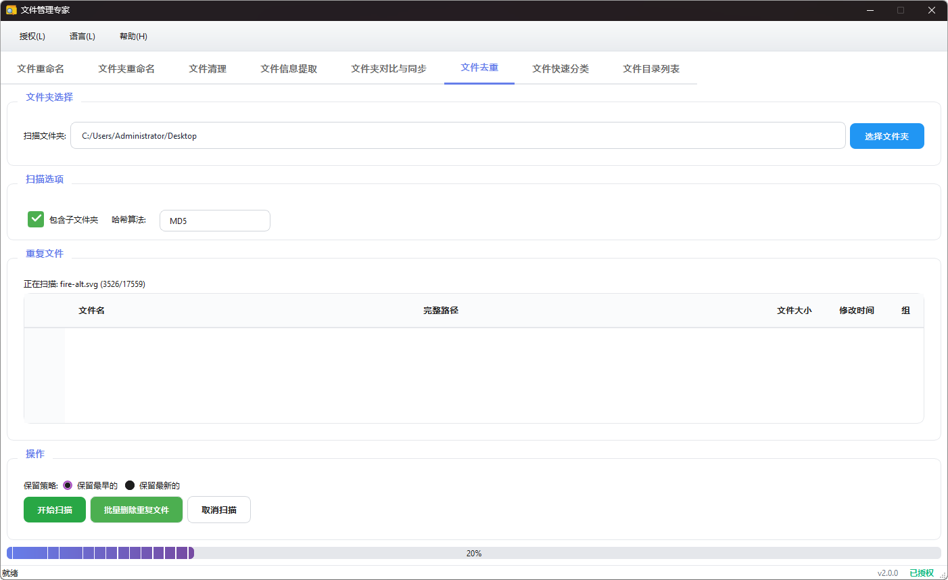
Task: Open the 文件快速分类 tab
Action: [560, 68]
